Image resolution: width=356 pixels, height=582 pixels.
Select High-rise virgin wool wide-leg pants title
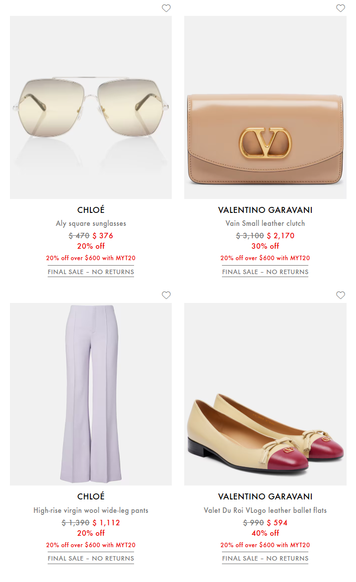[x=91, y=510]
